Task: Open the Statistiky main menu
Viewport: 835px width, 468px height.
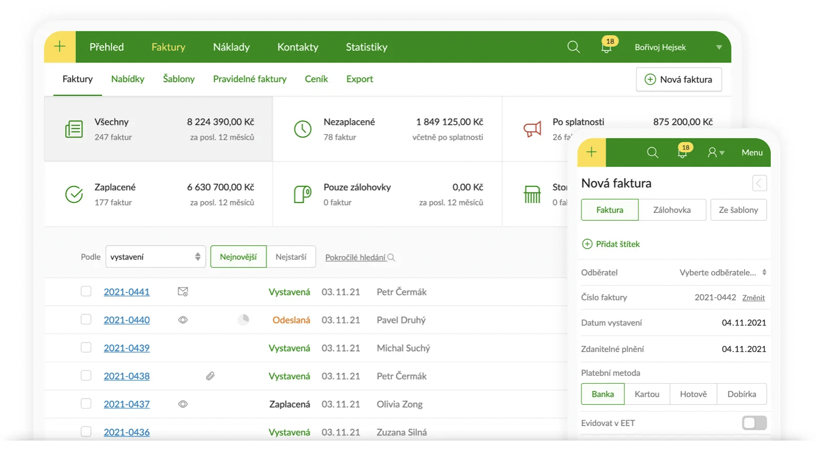Action: (x=367, y=47)
